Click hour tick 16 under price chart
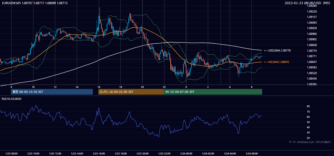Viewport: 334px width, 156px height. pos(99,87)
